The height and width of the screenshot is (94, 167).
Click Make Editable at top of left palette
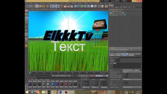26,10
